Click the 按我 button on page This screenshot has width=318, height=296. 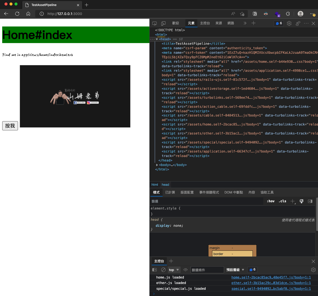(10, 126)
